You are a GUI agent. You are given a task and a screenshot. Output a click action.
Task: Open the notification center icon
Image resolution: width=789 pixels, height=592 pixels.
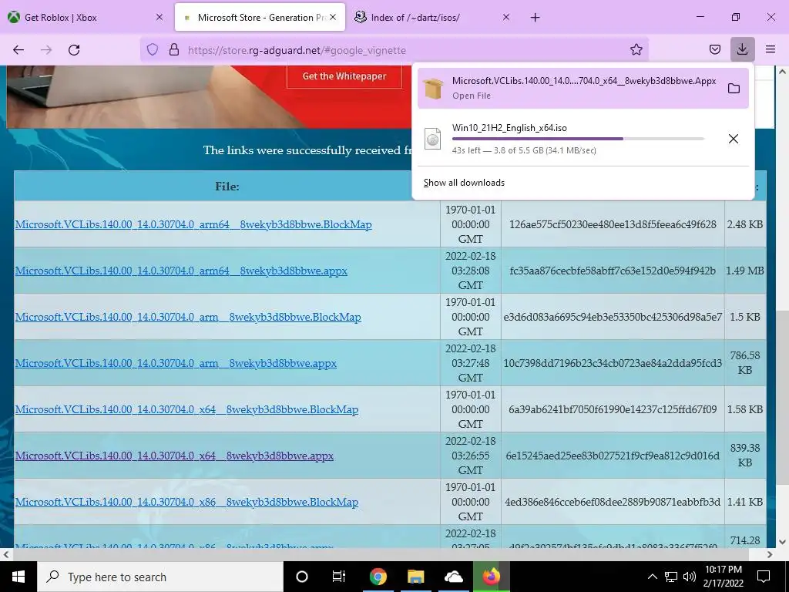764,577
